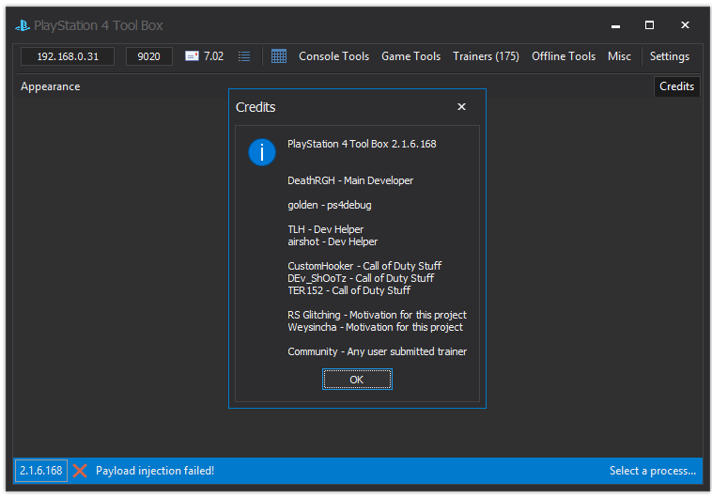
Task: Click OK in the Credits dialog
Action: (x=357, y=380)
